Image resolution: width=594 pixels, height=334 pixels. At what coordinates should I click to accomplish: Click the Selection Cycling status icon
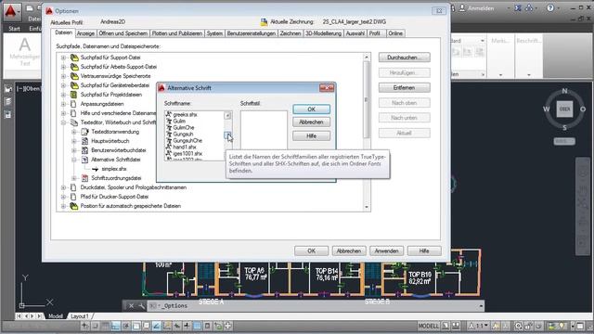tap(217, 326)
